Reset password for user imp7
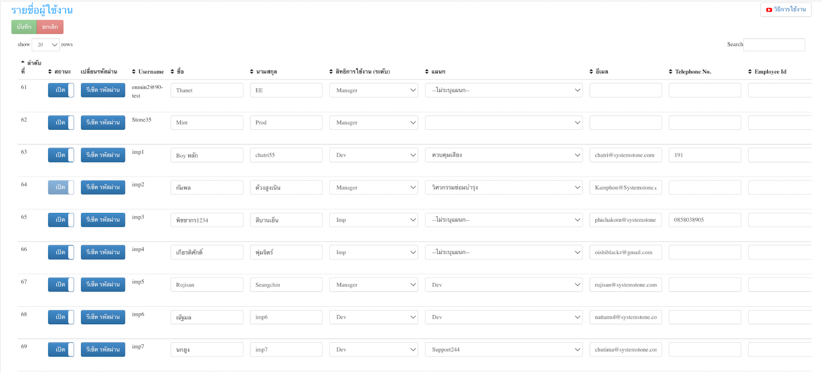This screenshot has width=822, height=372. tap(103, 349)
